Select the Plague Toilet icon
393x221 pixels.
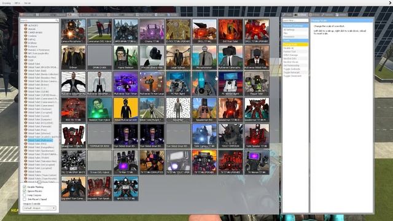pyautogui.click(x=257, y=83)
